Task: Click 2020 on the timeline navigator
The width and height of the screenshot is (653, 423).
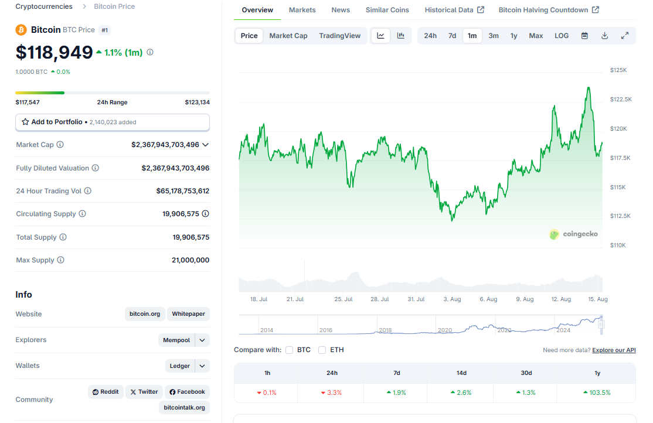Action: pos(445,330)
